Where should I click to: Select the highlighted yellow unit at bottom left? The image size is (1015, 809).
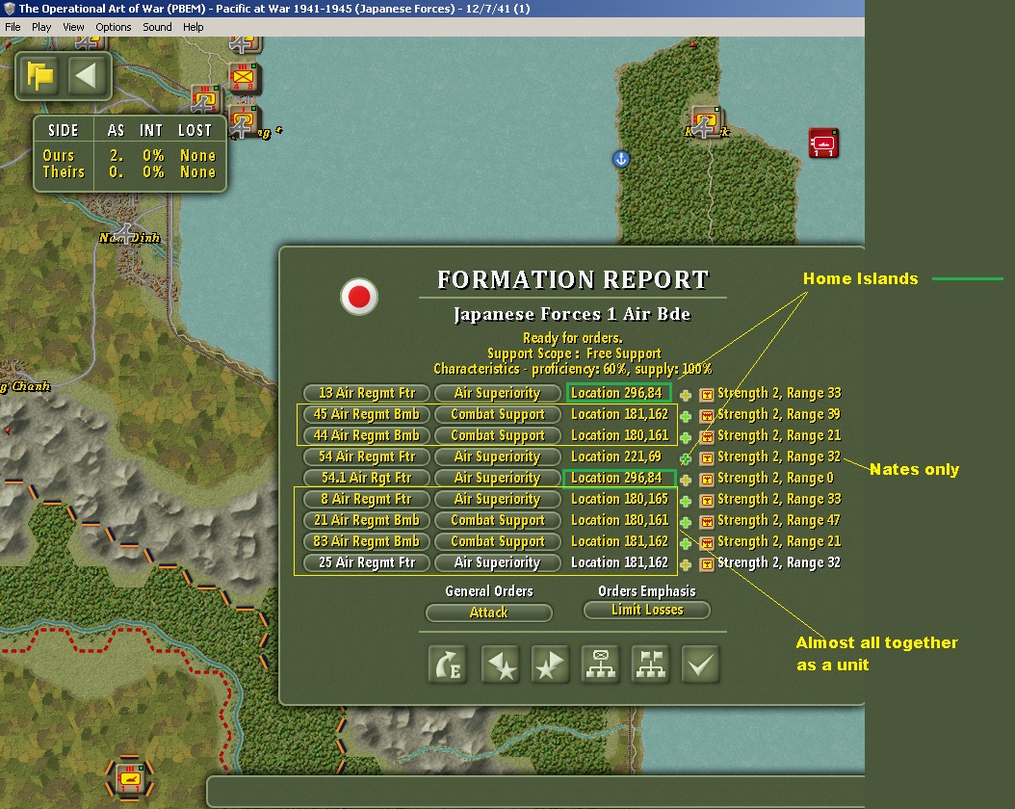(x=129, y=777)
